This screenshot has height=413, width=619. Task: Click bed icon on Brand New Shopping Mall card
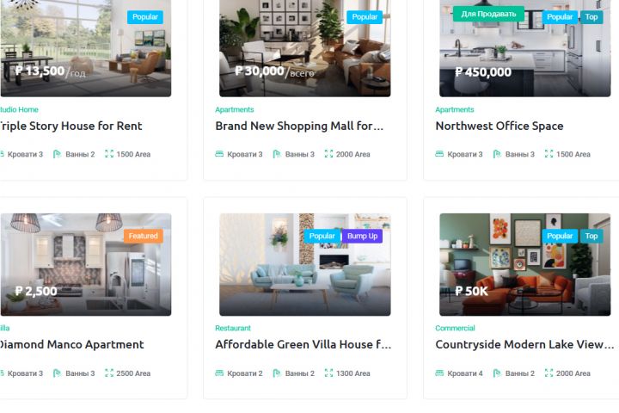pos(219,154)
